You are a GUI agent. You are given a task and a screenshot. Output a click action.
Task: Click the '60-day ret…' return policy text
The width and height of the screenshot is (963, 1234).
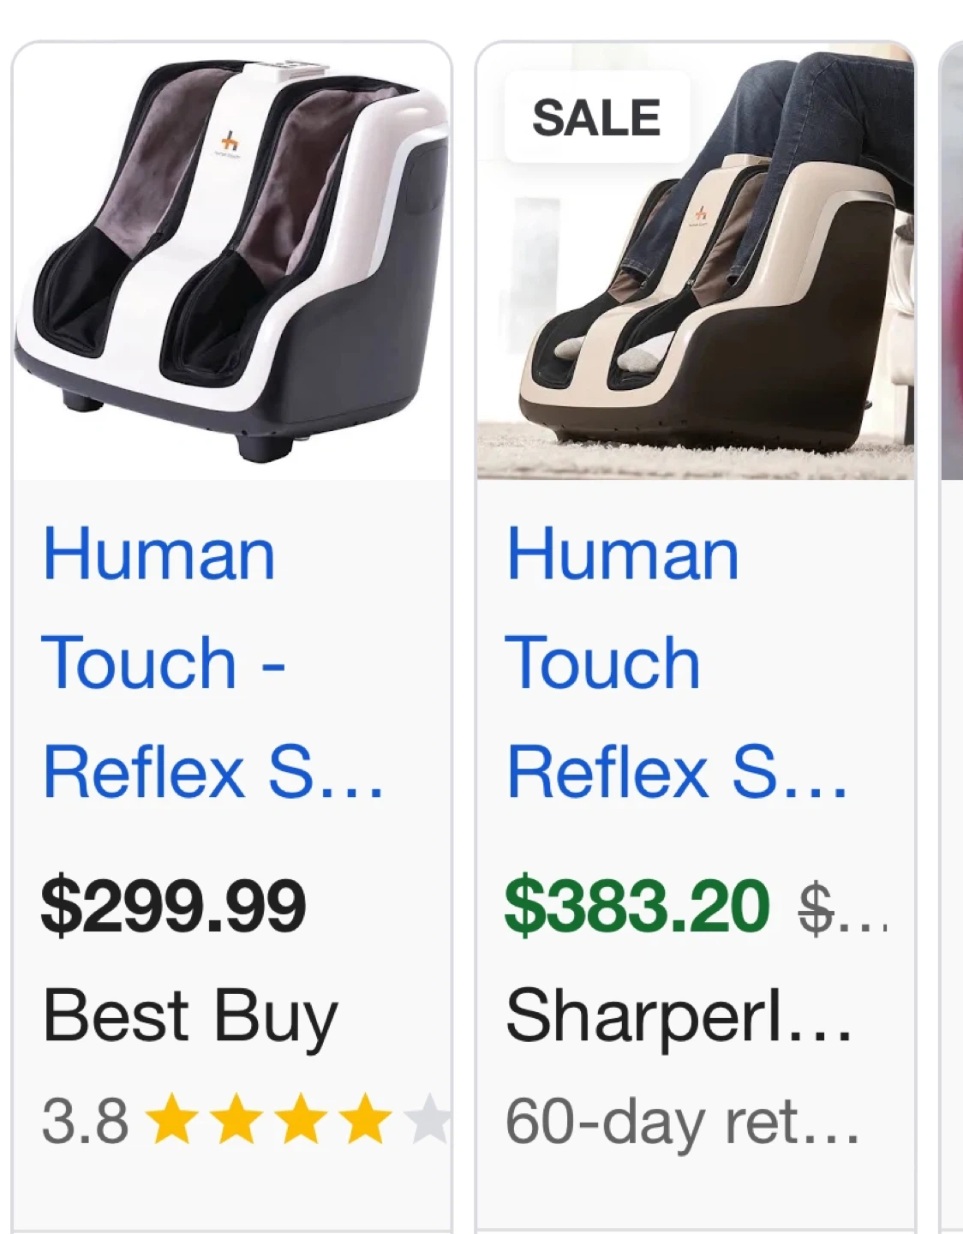[682, 1123]
